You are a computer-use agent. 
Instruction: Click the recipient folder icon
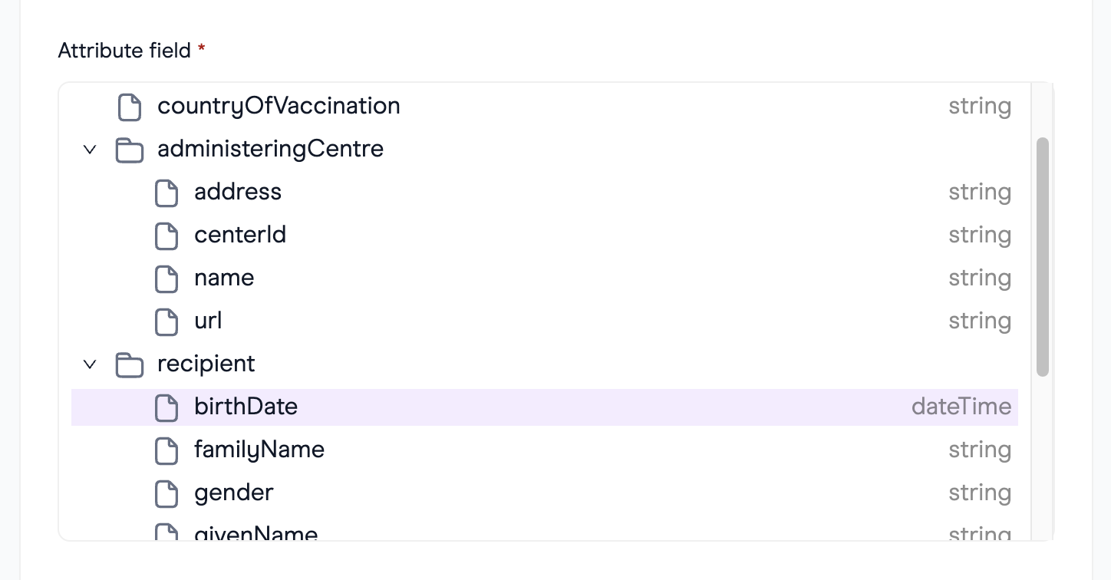click(130, 364)
